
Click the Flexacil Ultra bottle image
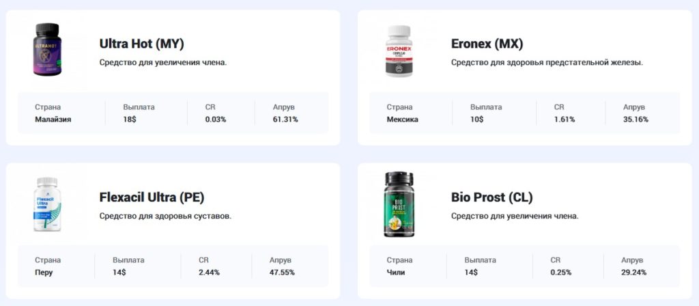47,204
